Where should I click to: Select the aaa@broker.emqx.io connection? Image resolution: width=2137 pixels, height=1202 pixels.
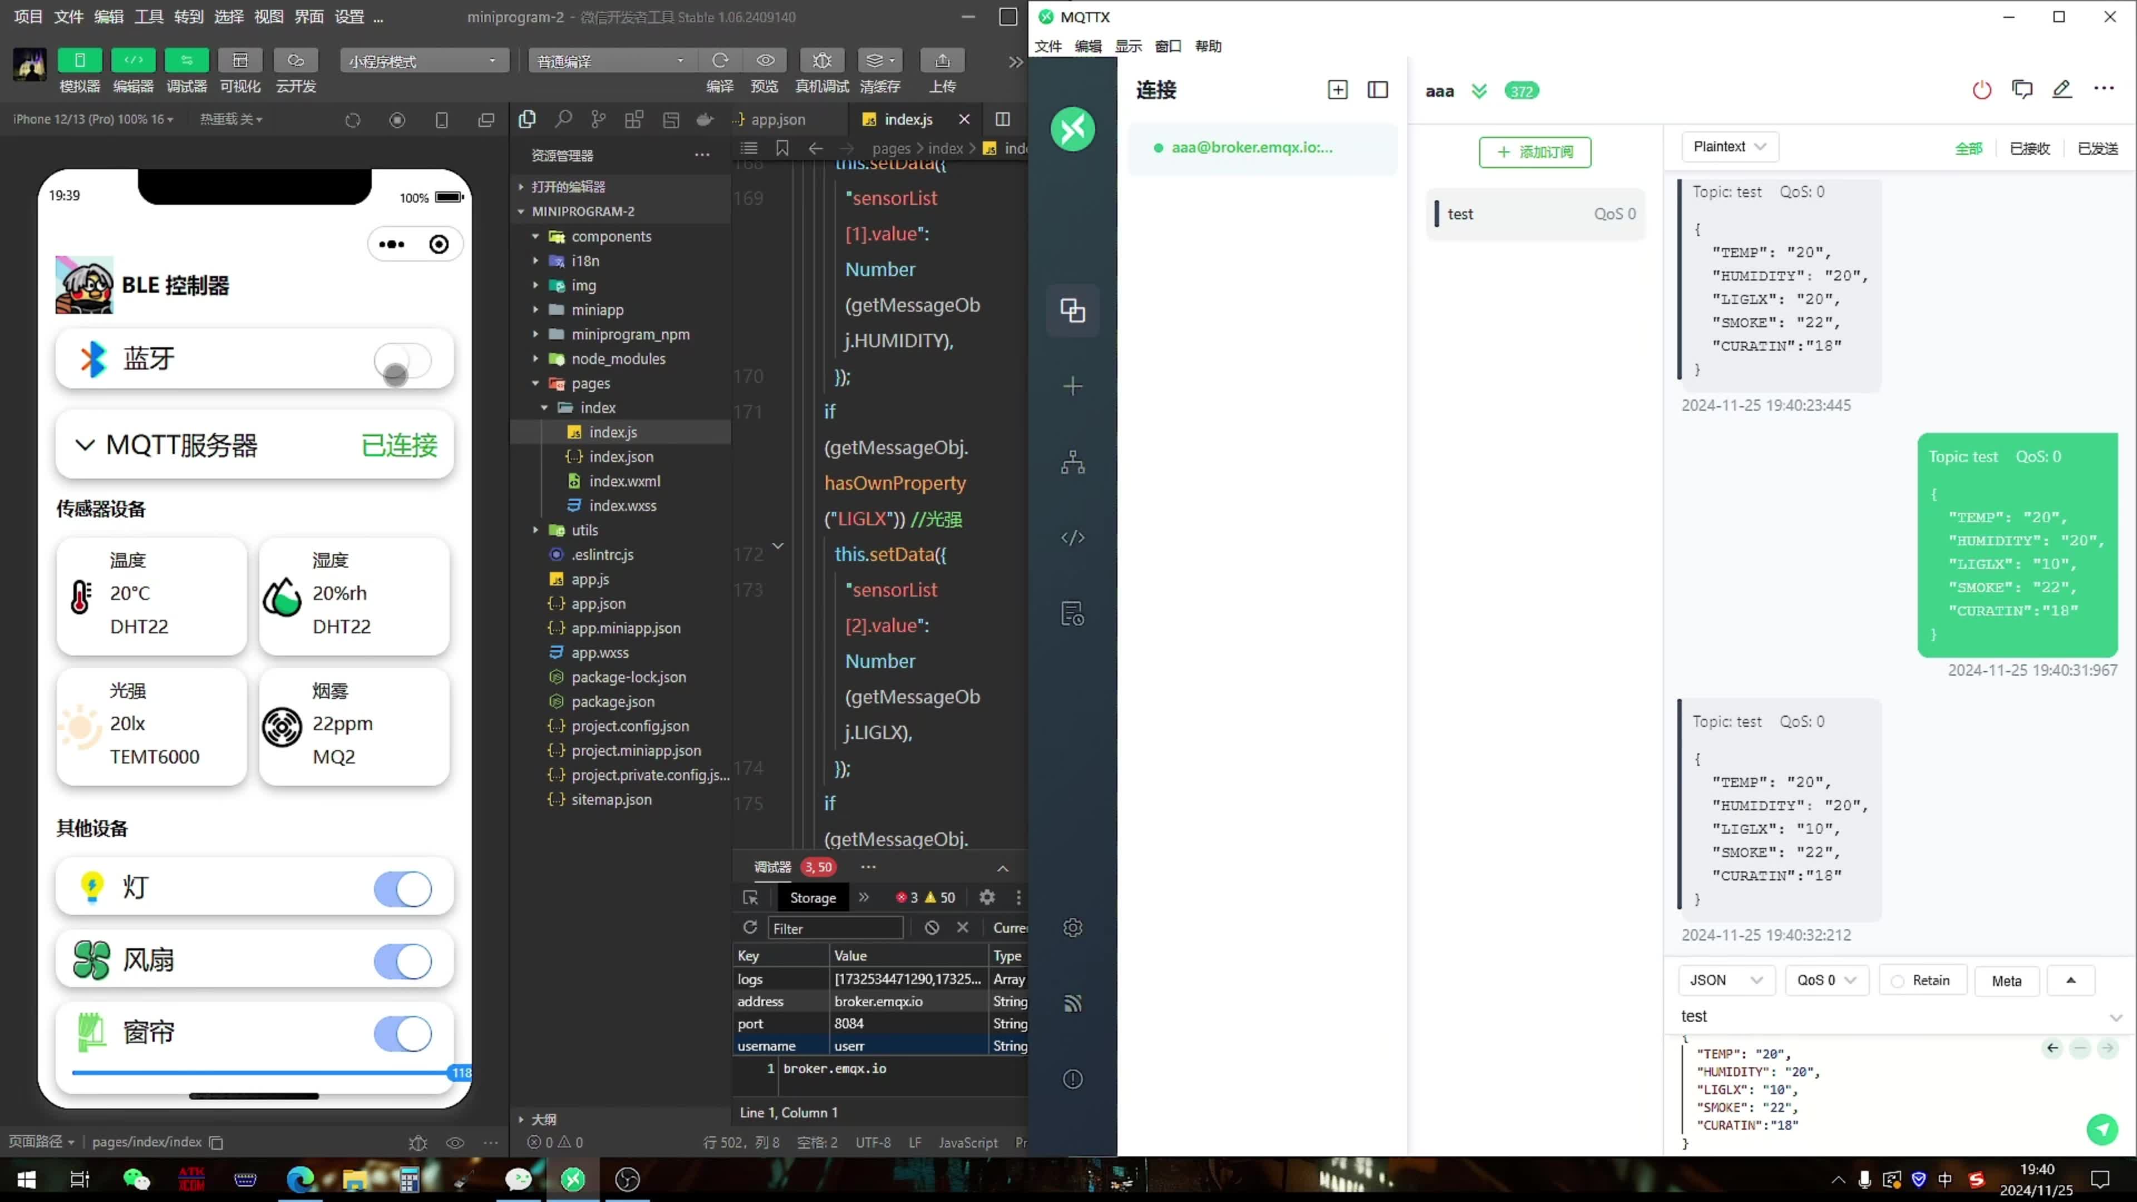click(1262, 147)
